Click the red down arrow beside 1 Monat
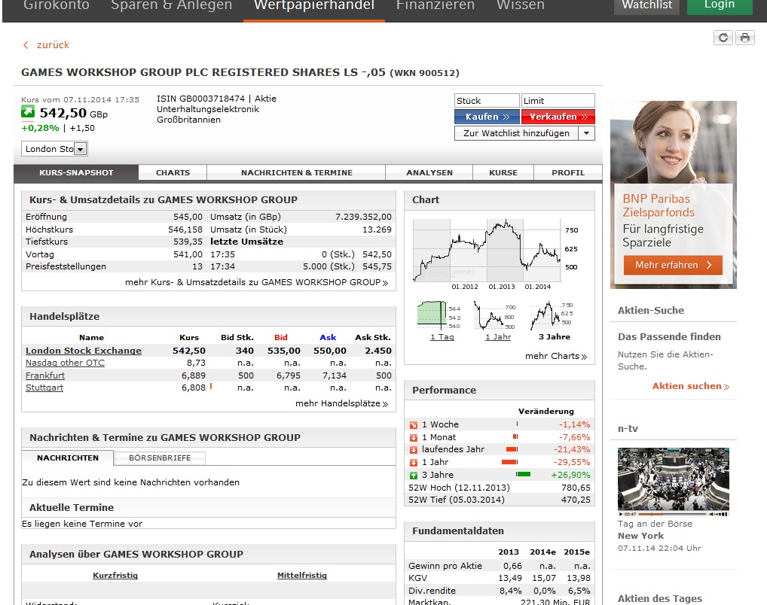 (414, 438)
